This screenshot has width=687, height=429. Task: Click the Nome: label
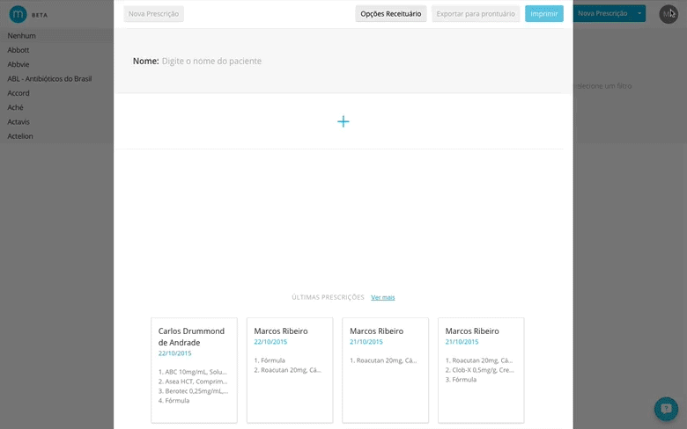tap(145, 62)
